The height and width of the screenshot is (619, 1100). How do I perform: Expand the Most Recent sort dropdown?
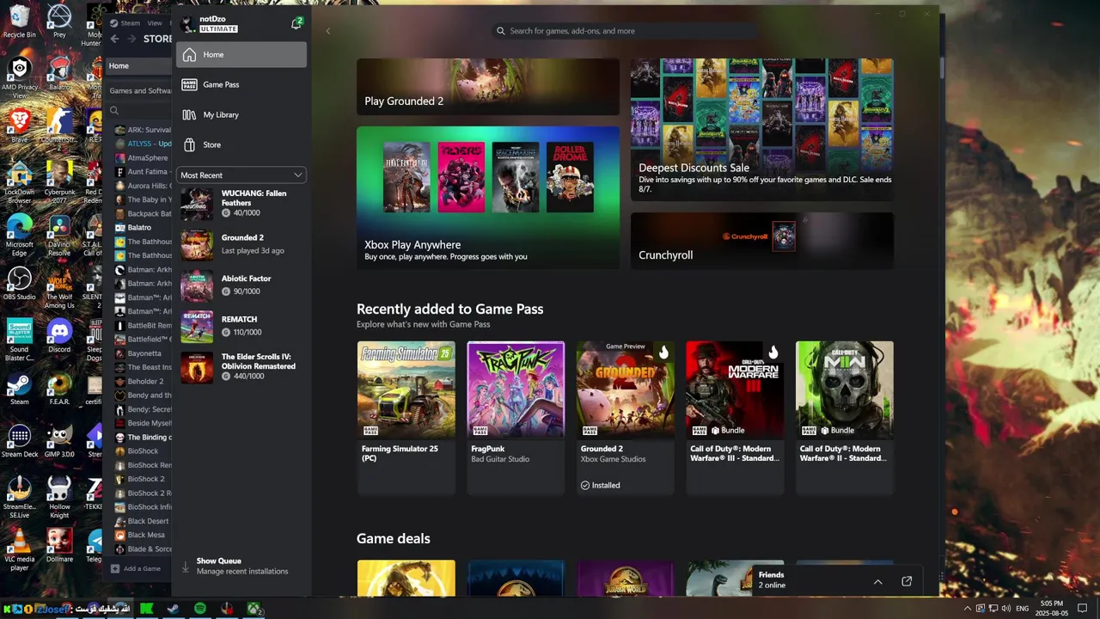(x=241, y=175)
